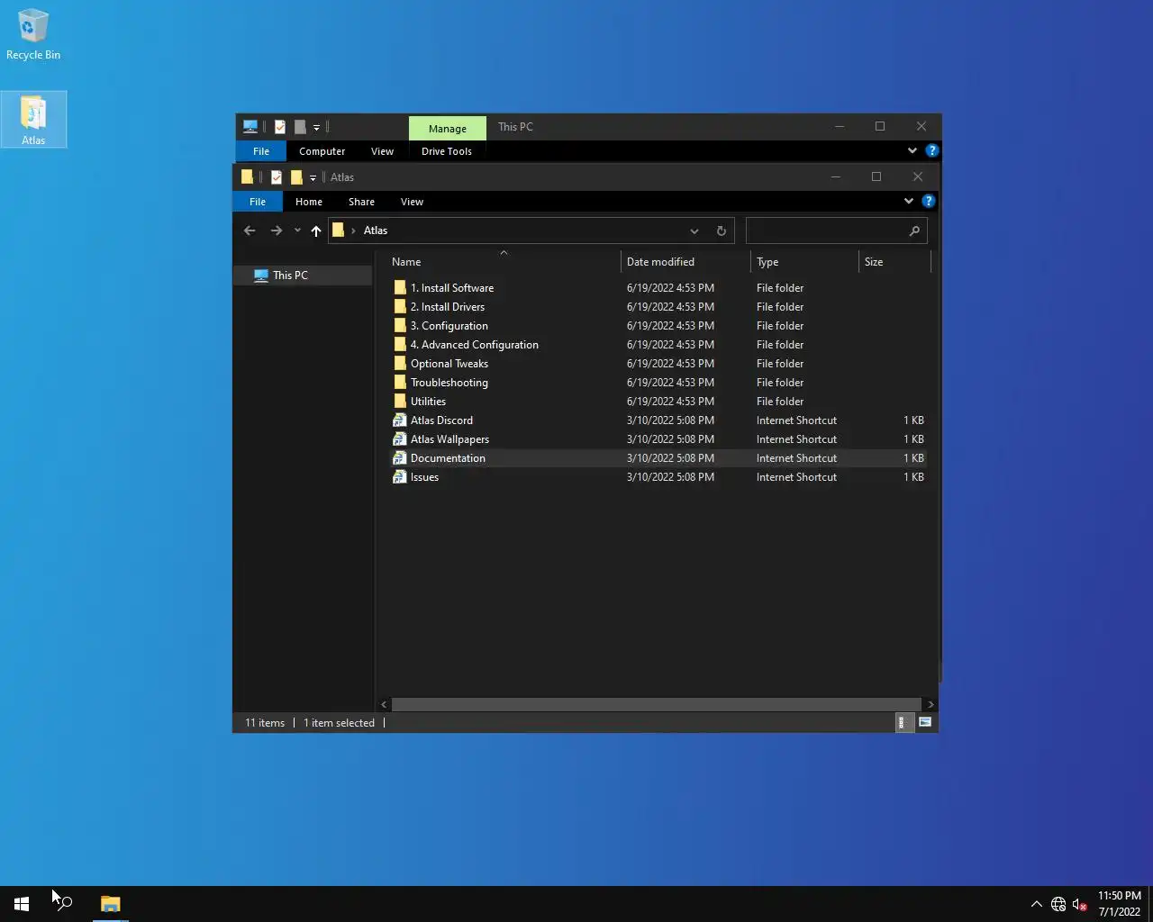Viewport: 1153px width, 922px height.
Task: Open File menu in Atlas window
Action: [x=258, y=202]
